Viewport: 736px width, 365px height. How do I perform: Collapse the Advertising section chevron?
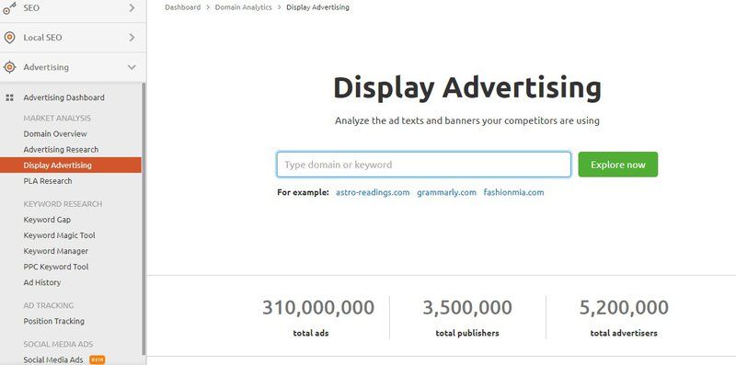[132, 67]
